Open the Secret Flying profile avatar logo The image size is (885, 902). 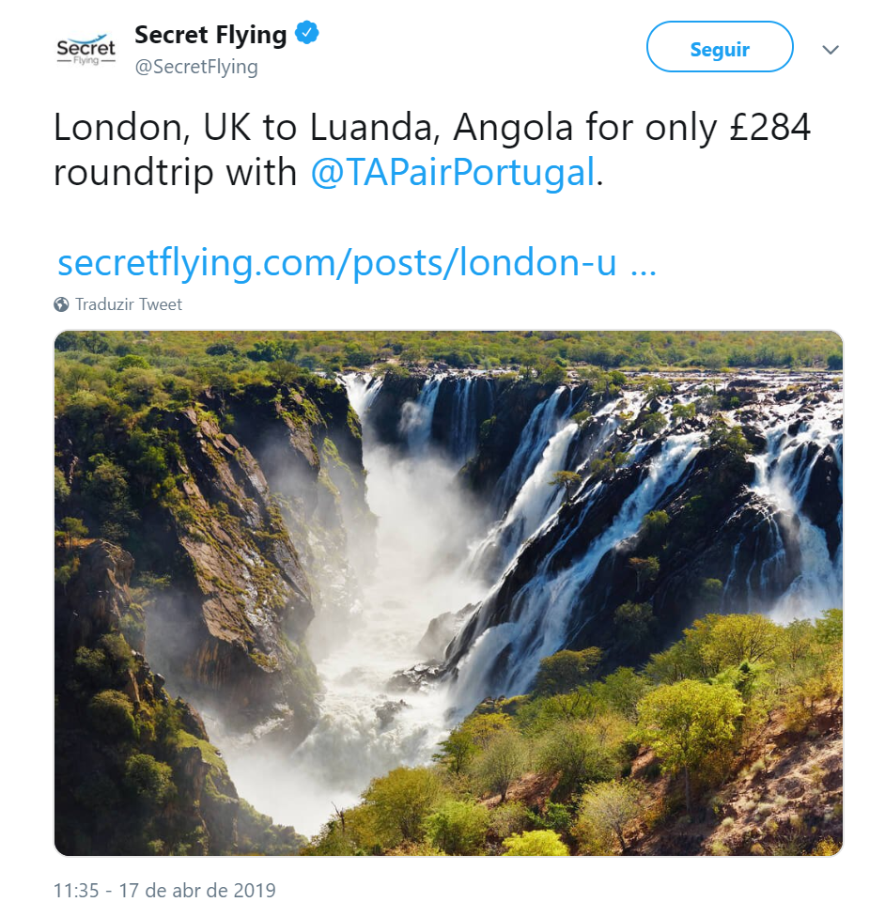(x=85, y=50)
